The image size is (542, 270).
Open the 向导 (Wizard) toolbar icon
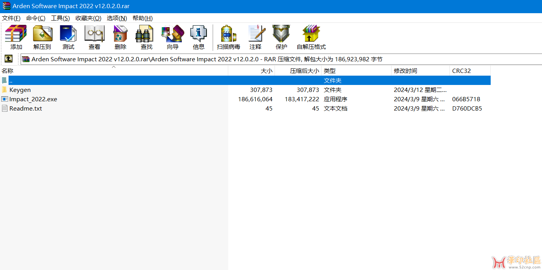click(x=172, y=34)
